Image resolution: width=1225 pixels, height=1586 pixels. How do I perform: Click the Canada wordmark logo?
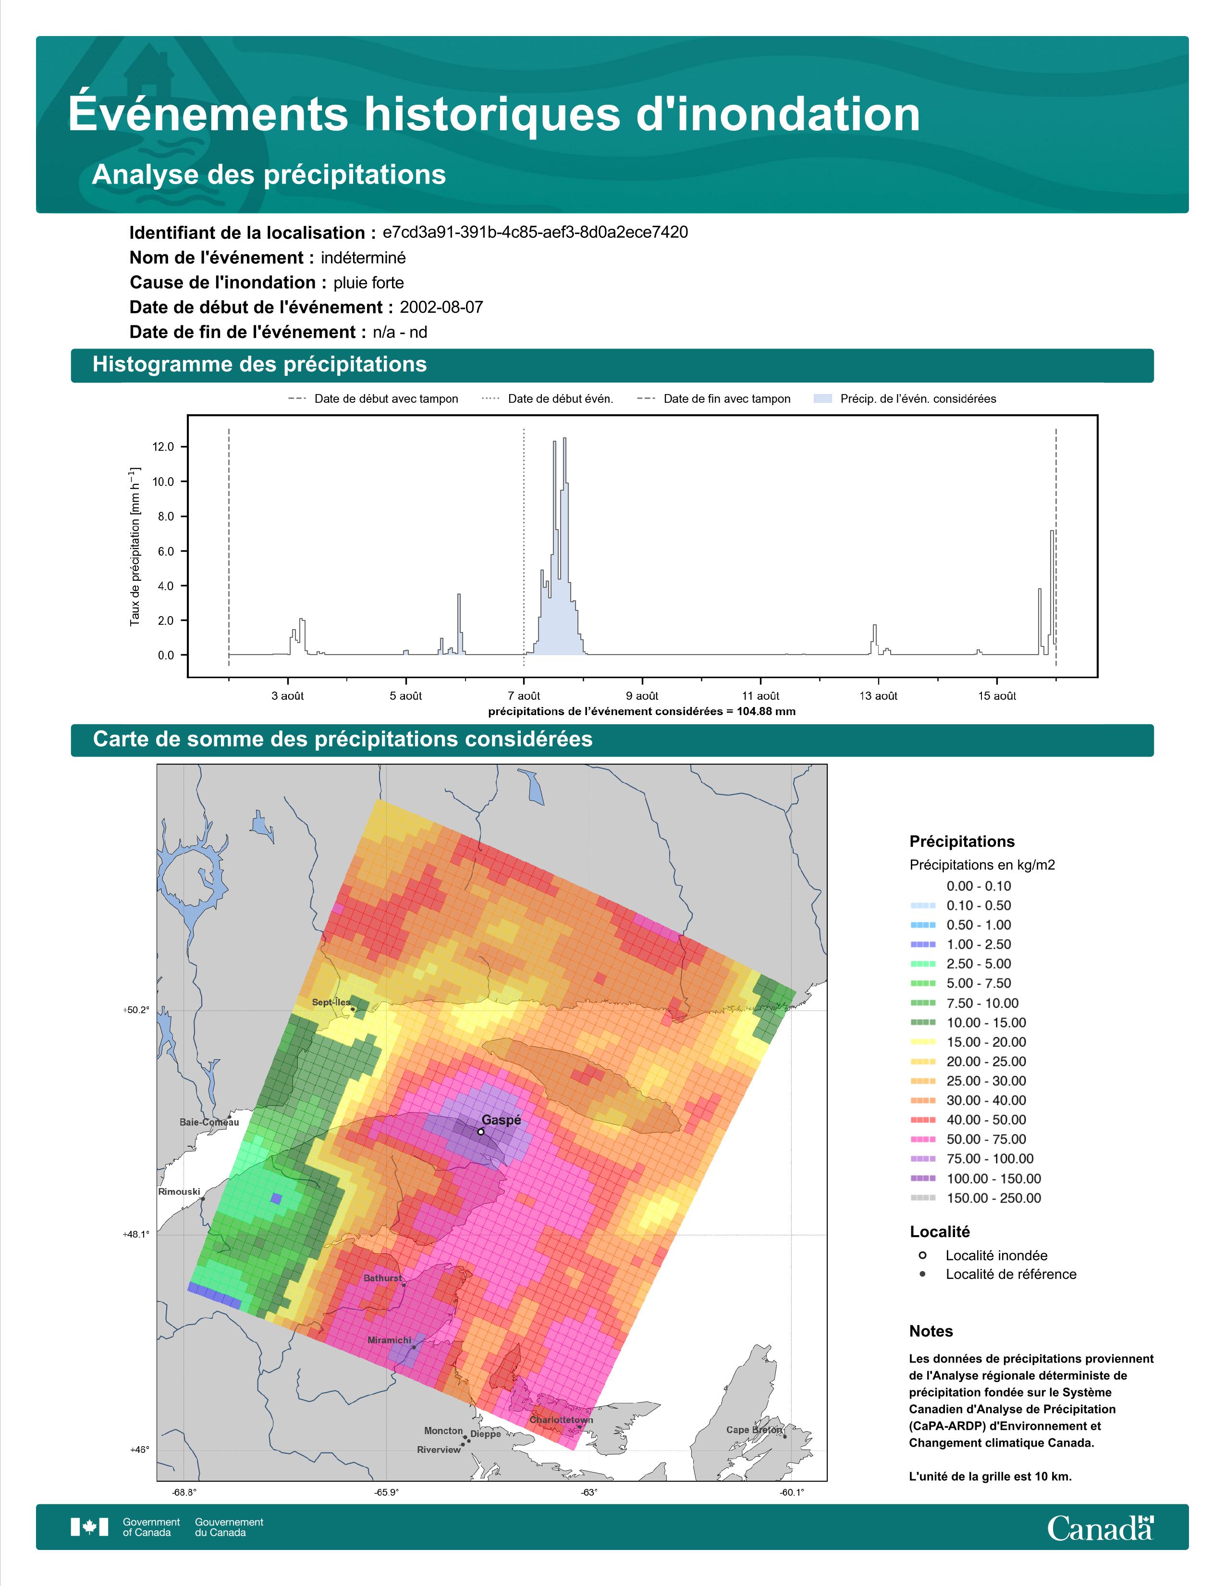click(1100, 1527)
